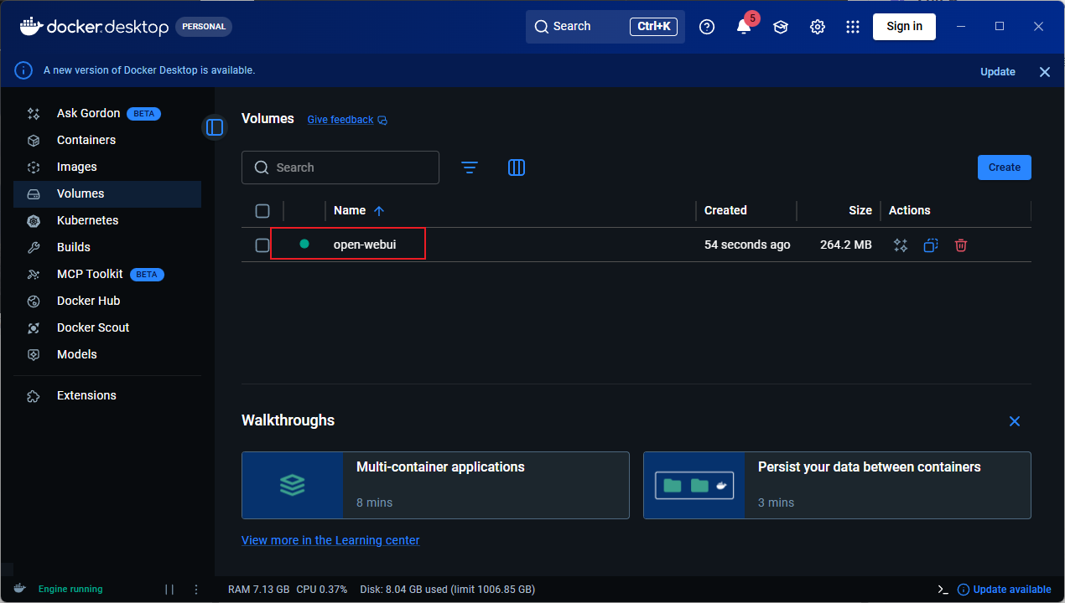
Task: Click the Engine running status text
Action: tap(70, 589)
